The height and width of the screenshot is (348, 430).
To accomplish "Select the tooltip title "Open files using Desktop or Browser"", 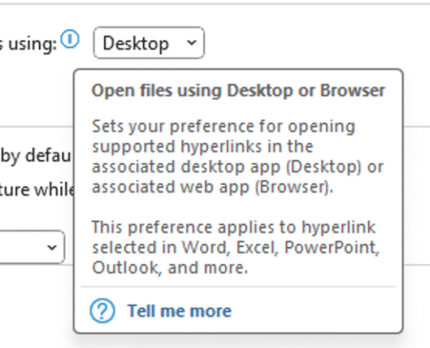I will (238, 90).
